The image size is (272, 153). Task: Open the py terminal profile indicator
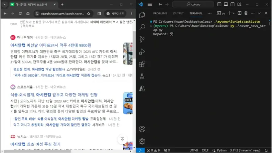221,13
